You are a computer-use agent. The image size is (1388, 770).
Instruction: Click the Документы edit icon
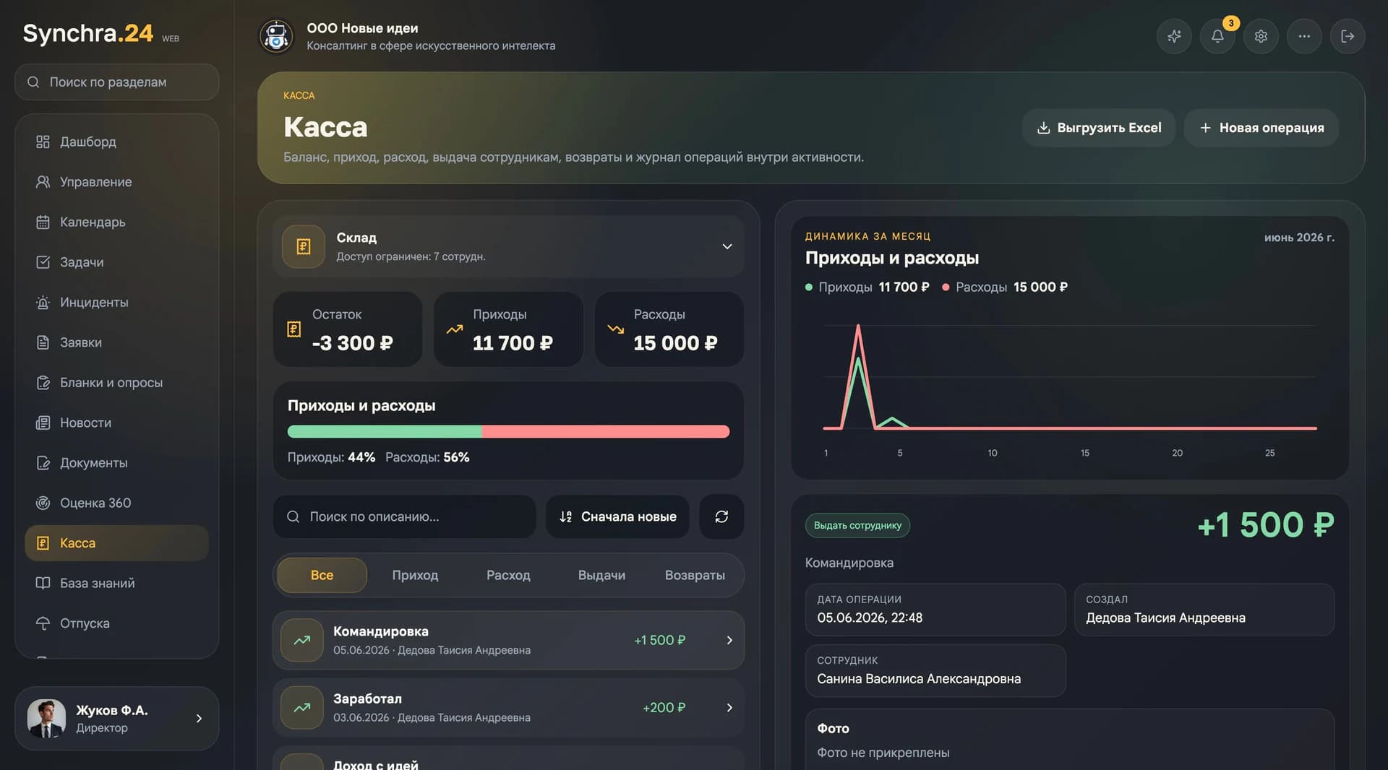tap(43, 462)
